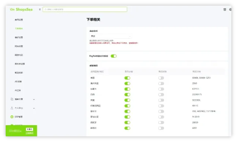Open 黑名单设置 in the sidebar
237x142 pixels.
click(20, 64)
